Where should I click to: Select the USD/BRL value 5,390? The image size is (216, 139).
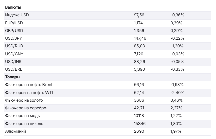(140, 69)
